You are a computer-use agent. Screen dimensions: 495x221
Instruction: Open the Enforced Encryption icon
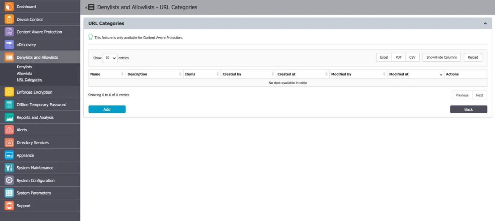tap(9, 92)
